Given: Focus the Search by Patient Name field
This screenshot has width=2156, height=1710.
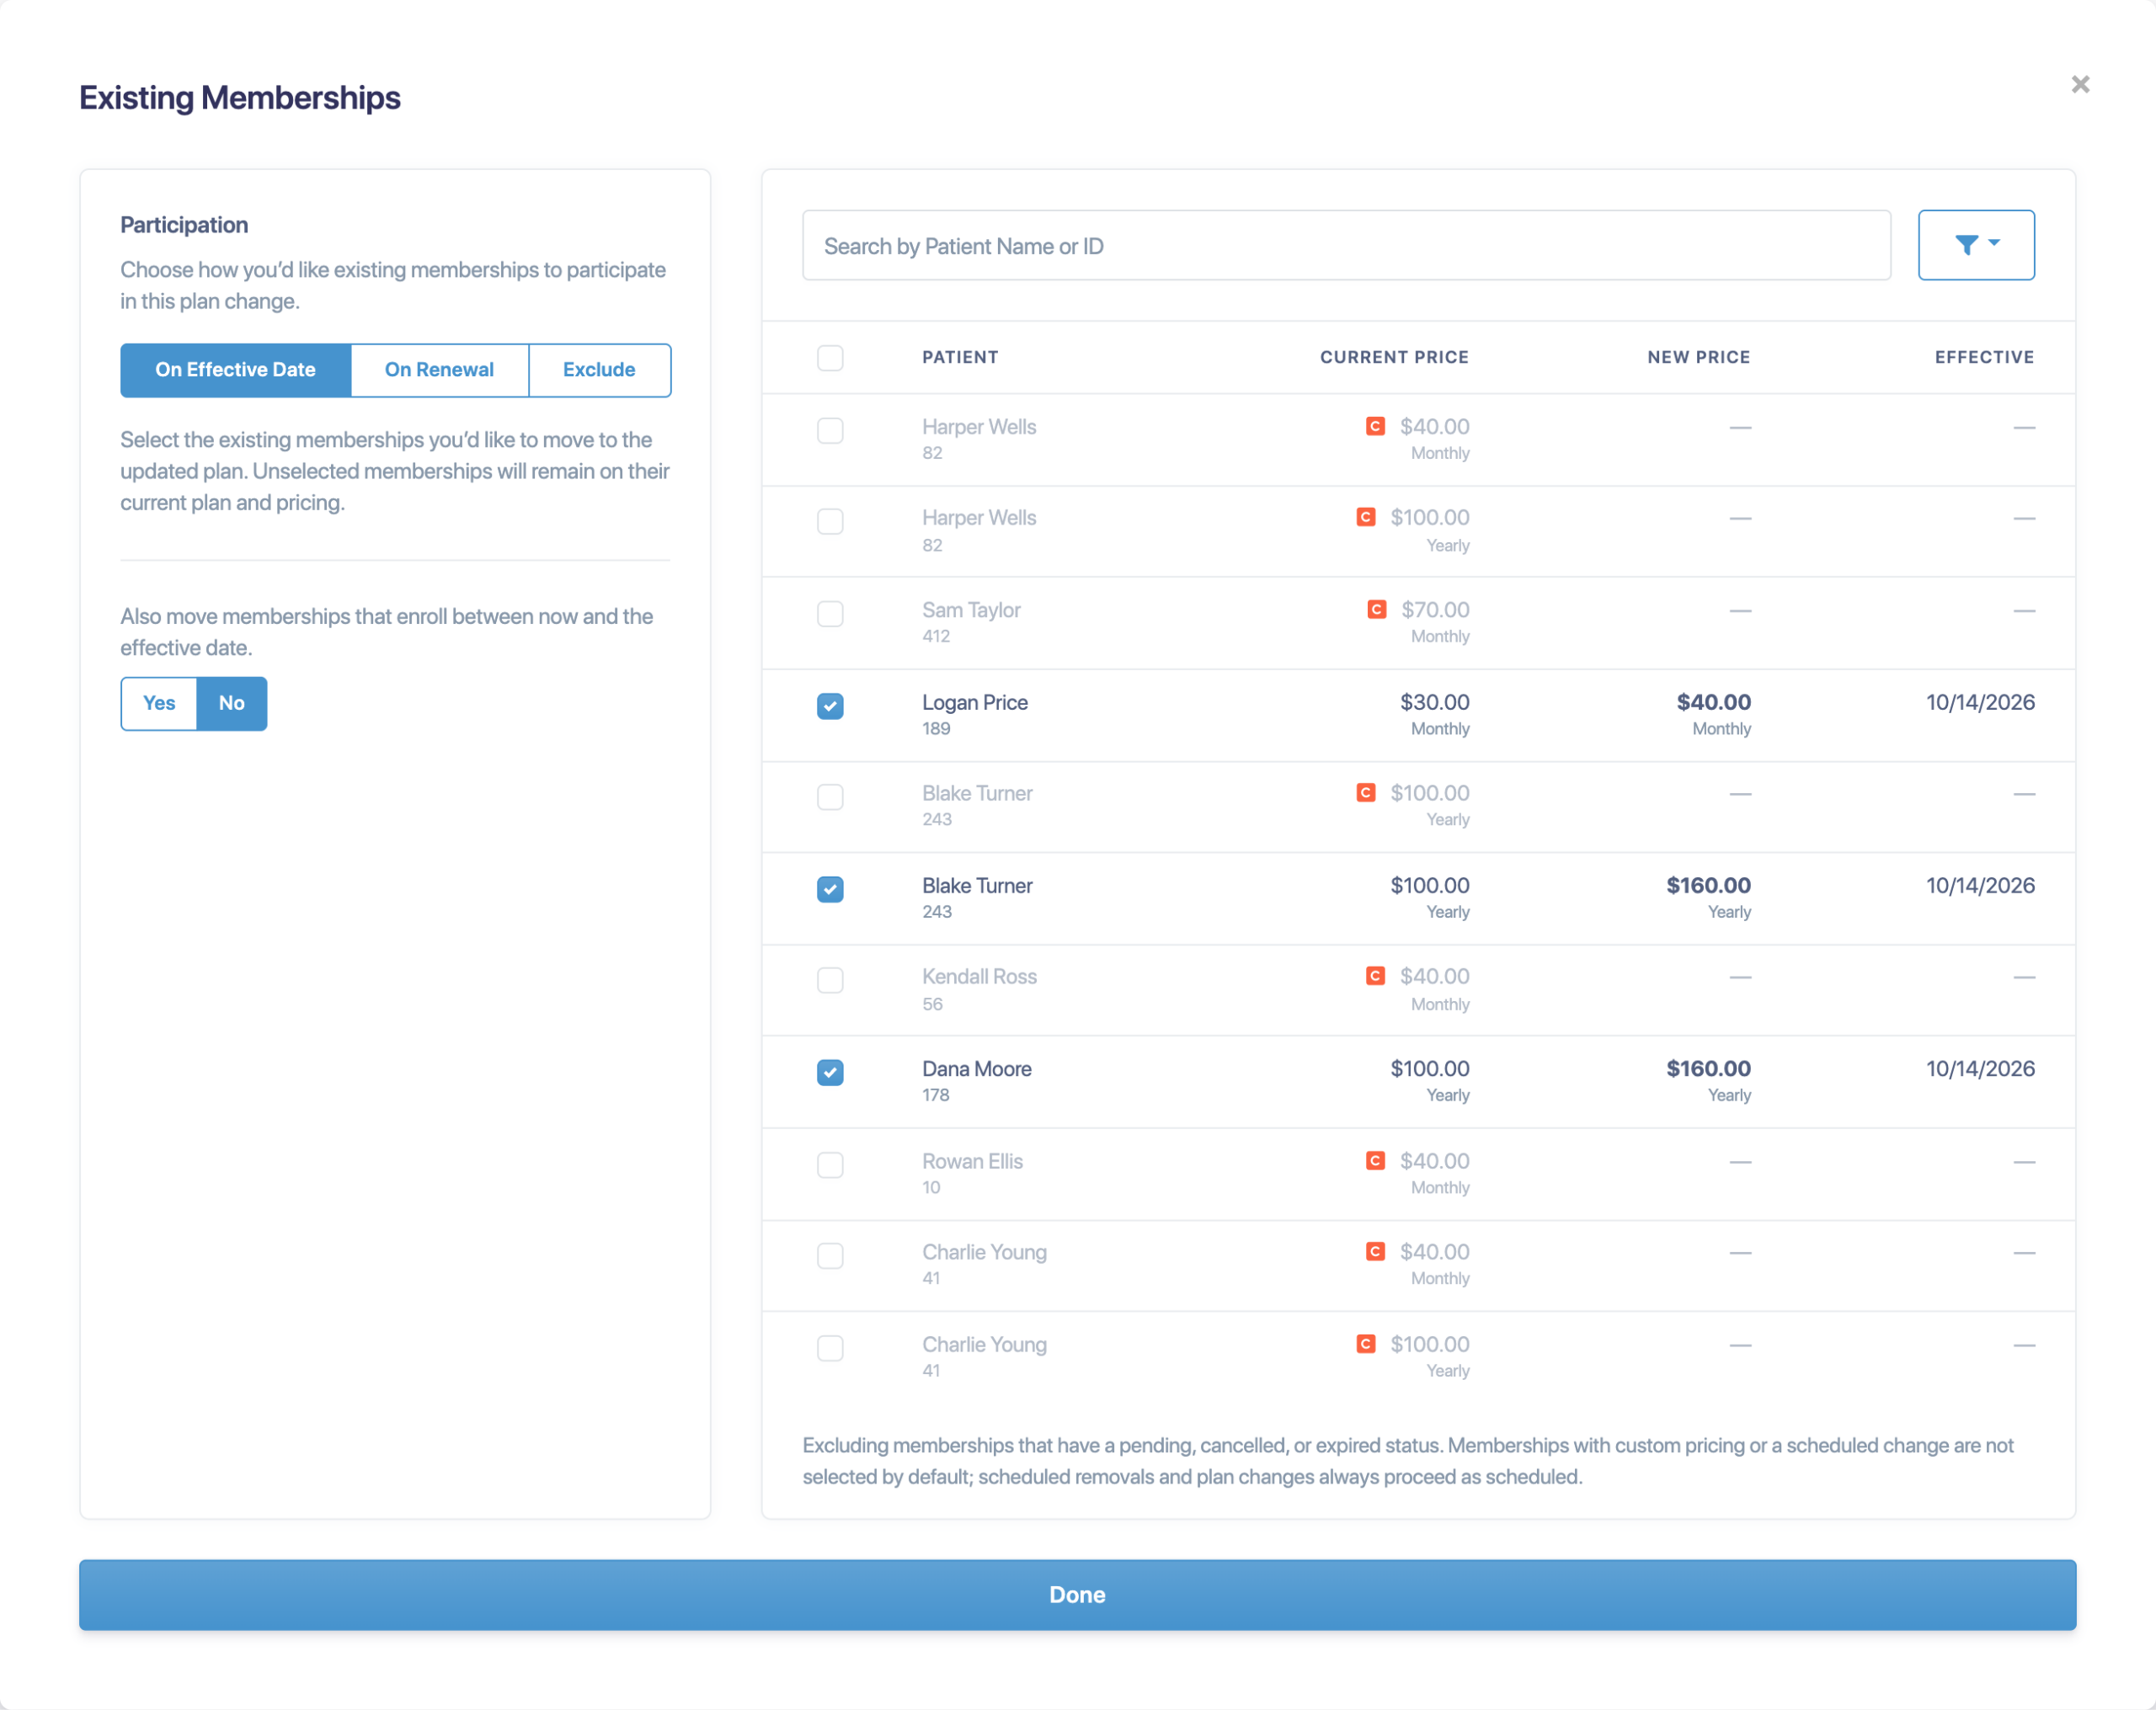Looking at the screenshot, I should [x=1346, y=245].
